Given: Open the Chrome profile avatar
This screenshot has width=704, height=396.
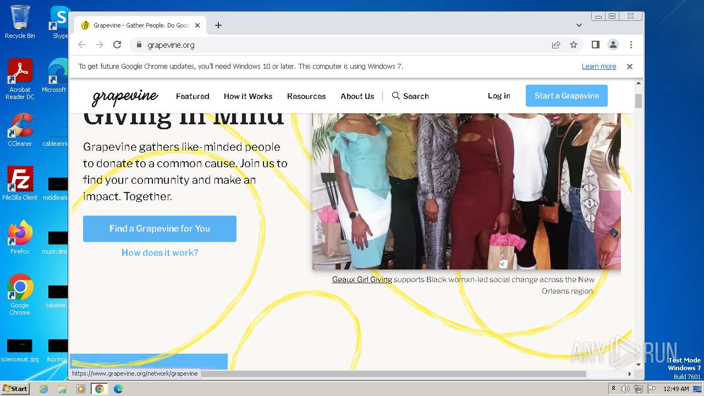Looking at the screenshot, I should [x=613, y=45].
